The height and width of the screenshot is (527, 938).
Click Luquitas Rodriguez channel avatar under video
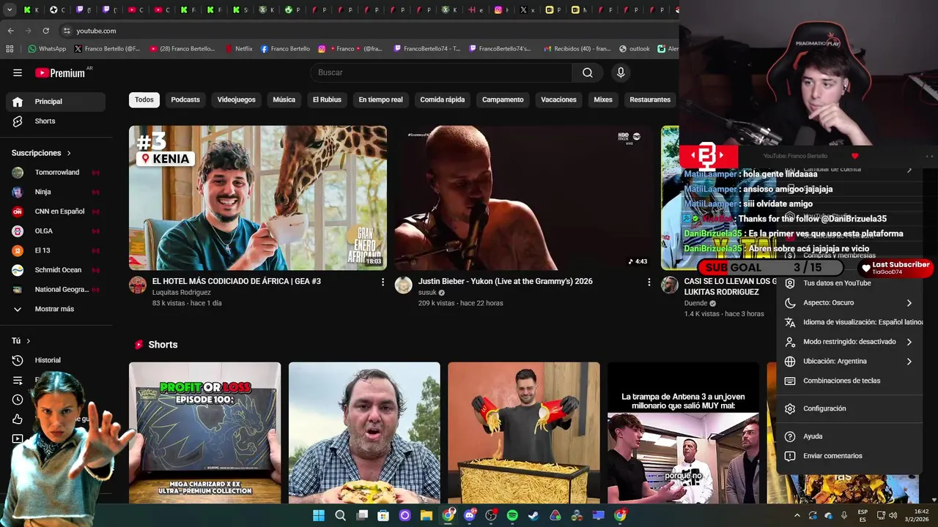[138, 285]
